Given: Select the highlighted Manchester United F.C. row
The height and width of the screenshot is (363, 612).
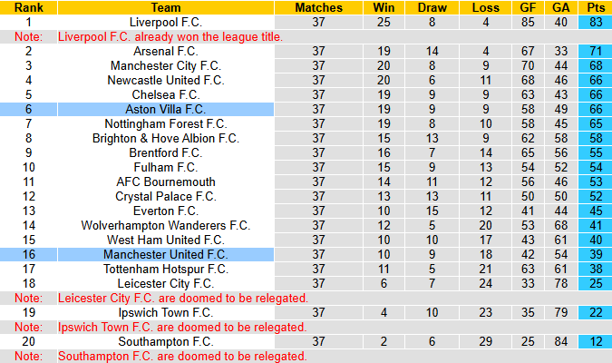Looking at the screenshot, I should (x=166, y=254).
